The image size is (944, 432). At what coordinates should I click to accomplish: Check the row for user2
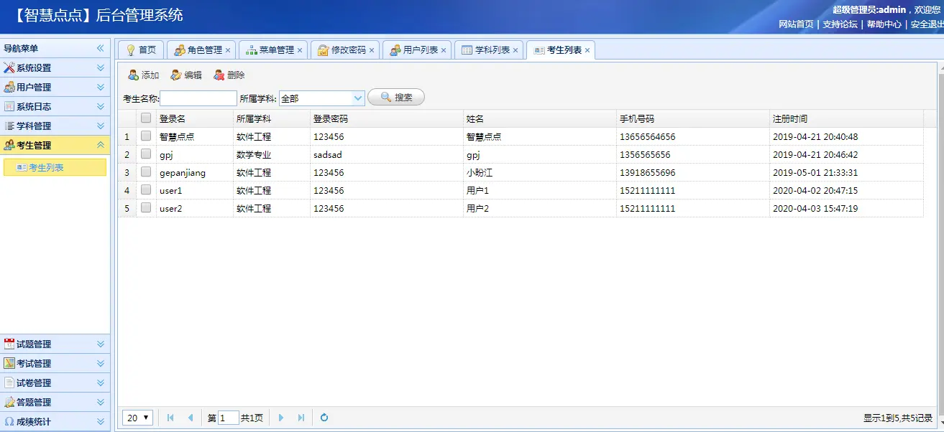[146, 207]
